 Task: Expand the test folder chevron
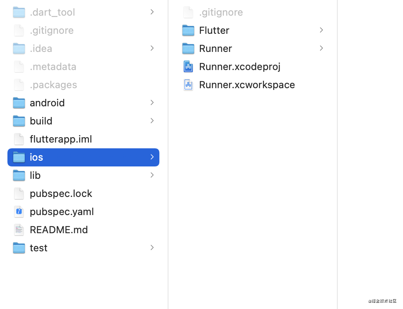(x=152, y=248)
